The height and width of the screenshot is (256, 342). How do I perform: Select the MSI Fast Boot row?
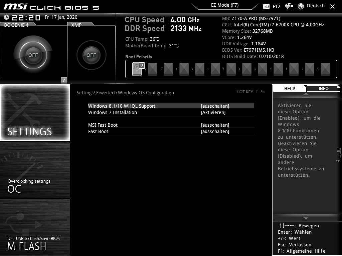coord(171,125)
